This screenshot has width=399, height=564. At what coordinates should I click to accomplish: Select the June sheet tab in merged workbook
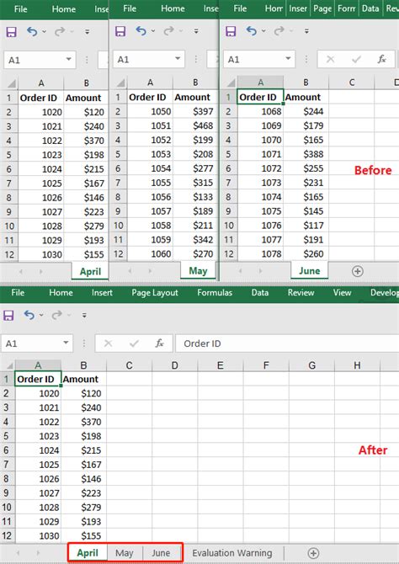click(x=161, y=553)
